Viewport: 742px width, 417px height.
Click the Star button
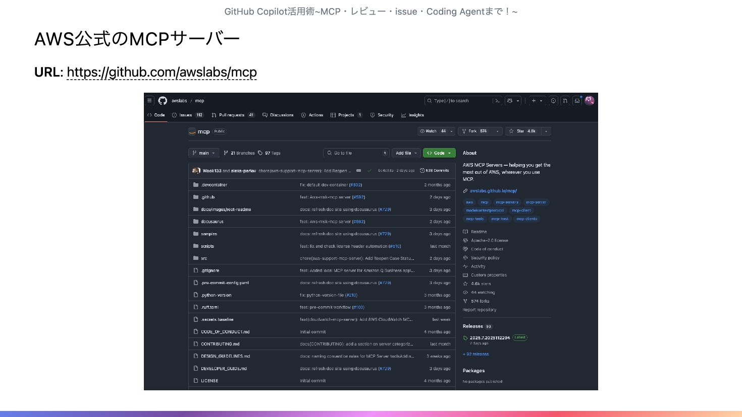point(523,131)
